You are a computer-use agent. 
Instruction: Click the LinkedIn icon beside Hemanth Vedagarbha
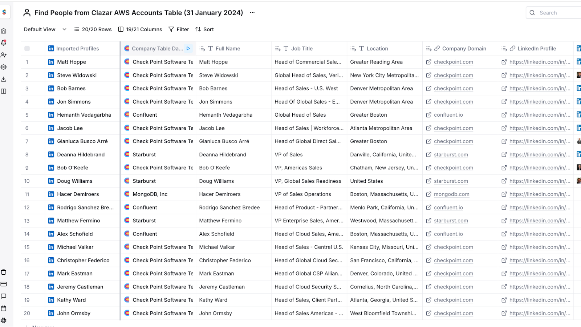[51, 115]
